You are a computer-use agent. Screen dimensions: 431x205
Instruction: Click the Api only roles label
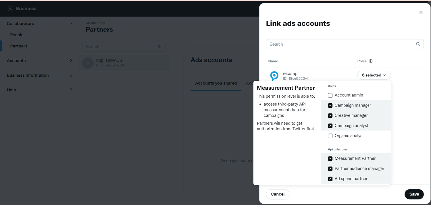[338, 149]
